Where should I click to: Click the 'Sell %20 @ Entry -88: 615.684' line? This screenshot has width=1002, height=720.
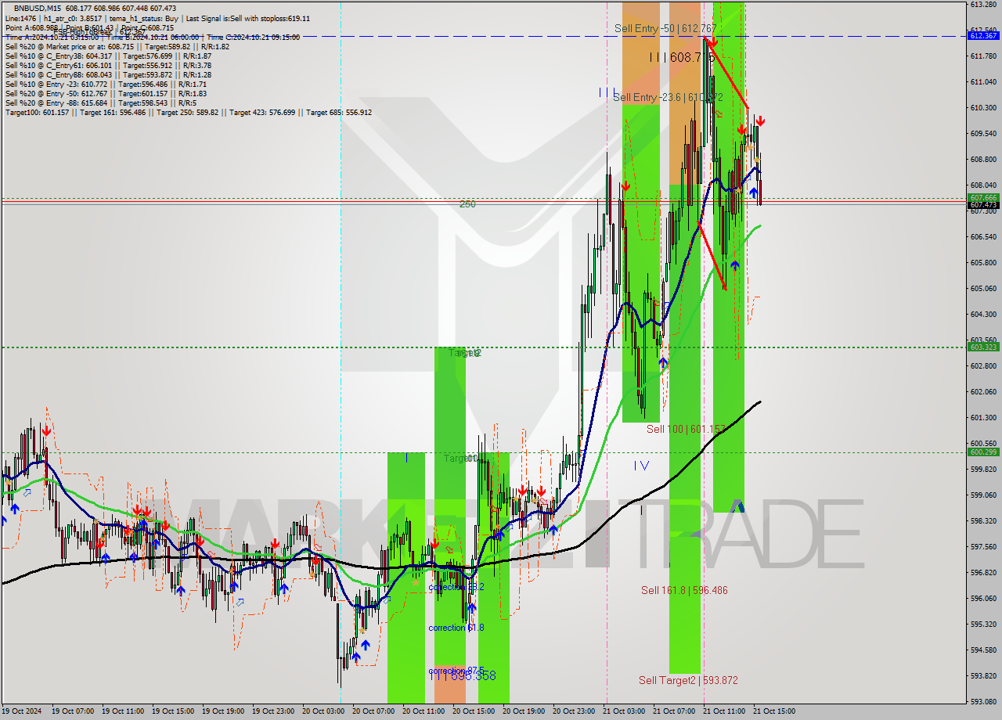pyautogui.click(x=100, y=103)
